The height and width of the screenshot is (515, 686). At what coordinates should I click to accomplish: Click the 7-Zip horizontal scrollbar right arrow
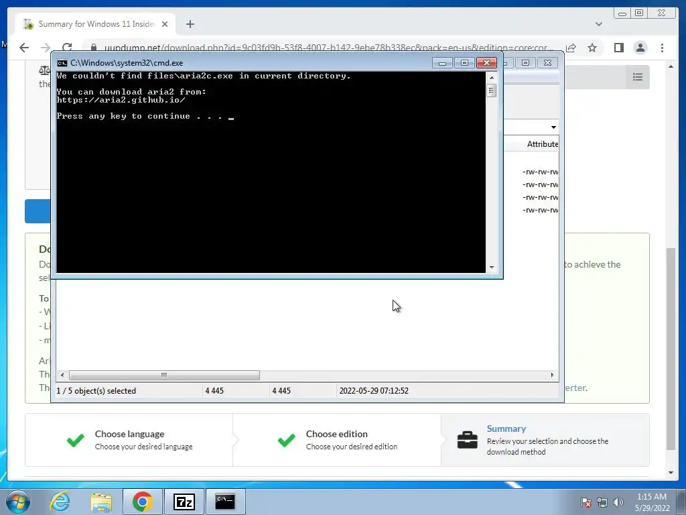(552, 376)
